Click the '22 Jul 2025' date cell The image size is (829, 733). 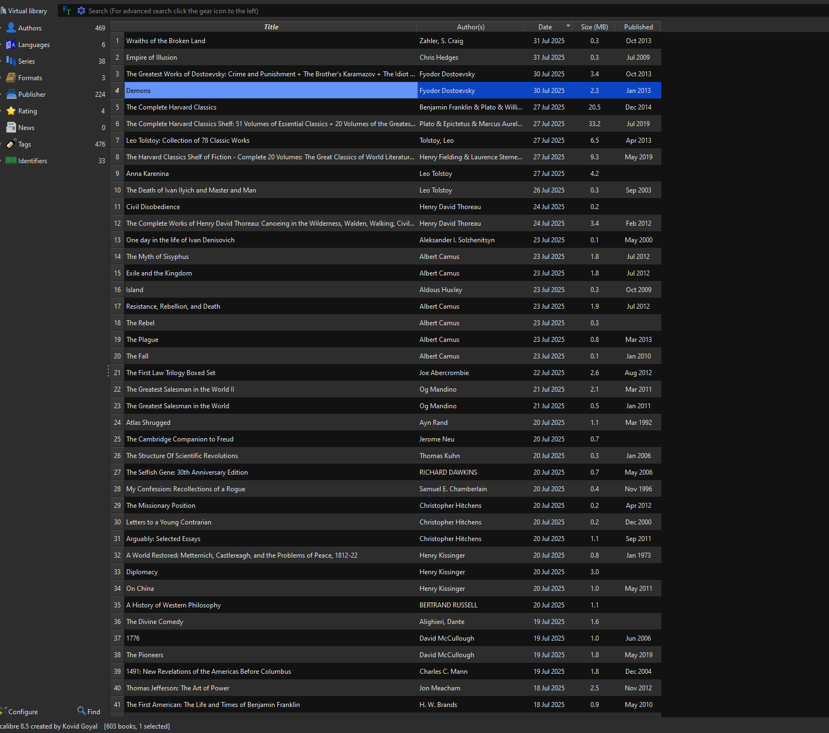pos(549,373)
